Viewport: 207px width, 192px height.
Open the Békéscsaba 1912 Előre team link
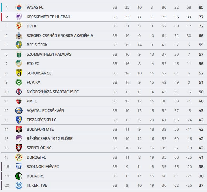pos(50,139)
